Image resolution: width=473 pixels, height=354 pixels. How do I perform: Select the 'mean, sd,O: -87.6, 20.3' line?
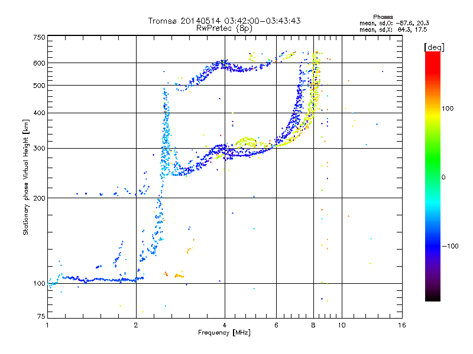click(x=394, y=23)
